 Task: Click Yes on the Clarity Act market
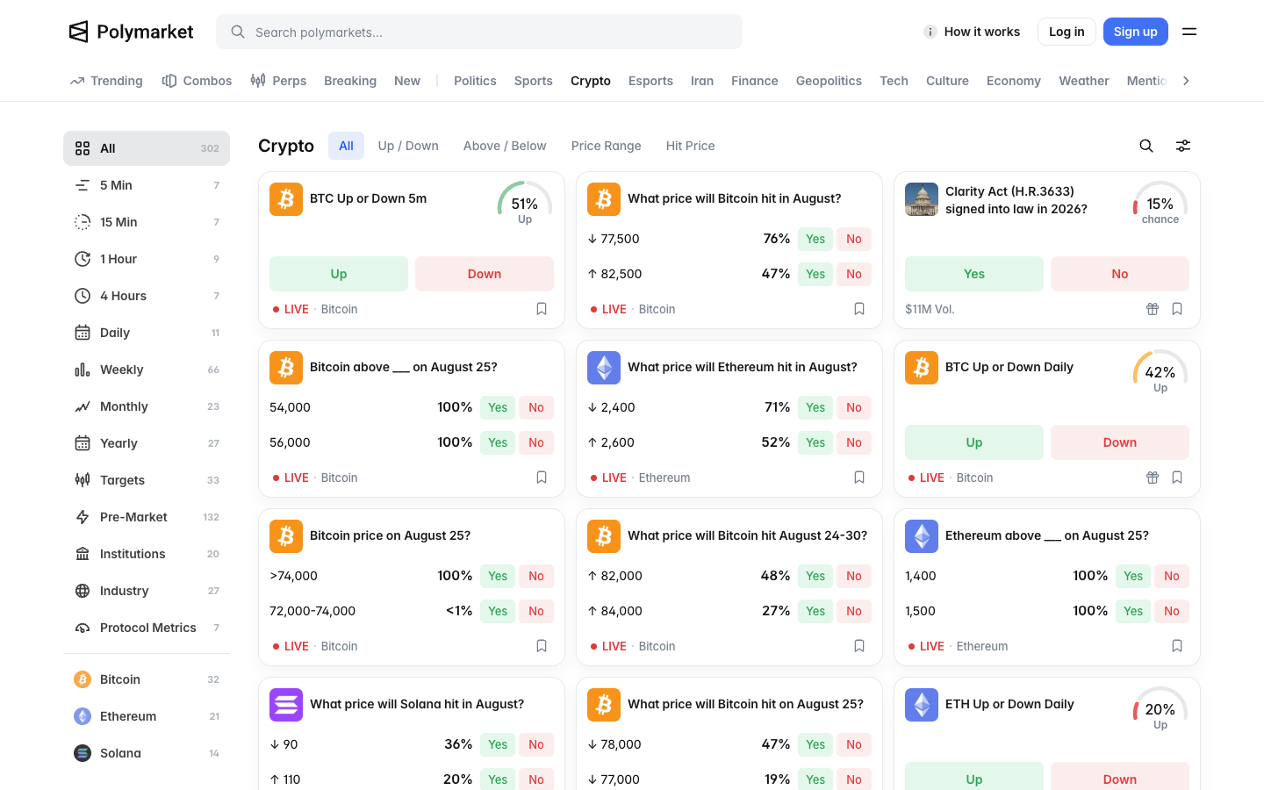974,274
